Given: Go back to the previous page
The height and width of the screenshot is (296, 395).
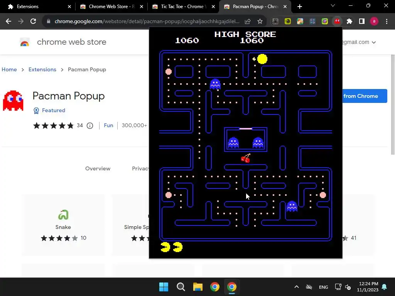Looking at the screenshot, I should coord(8,22).
